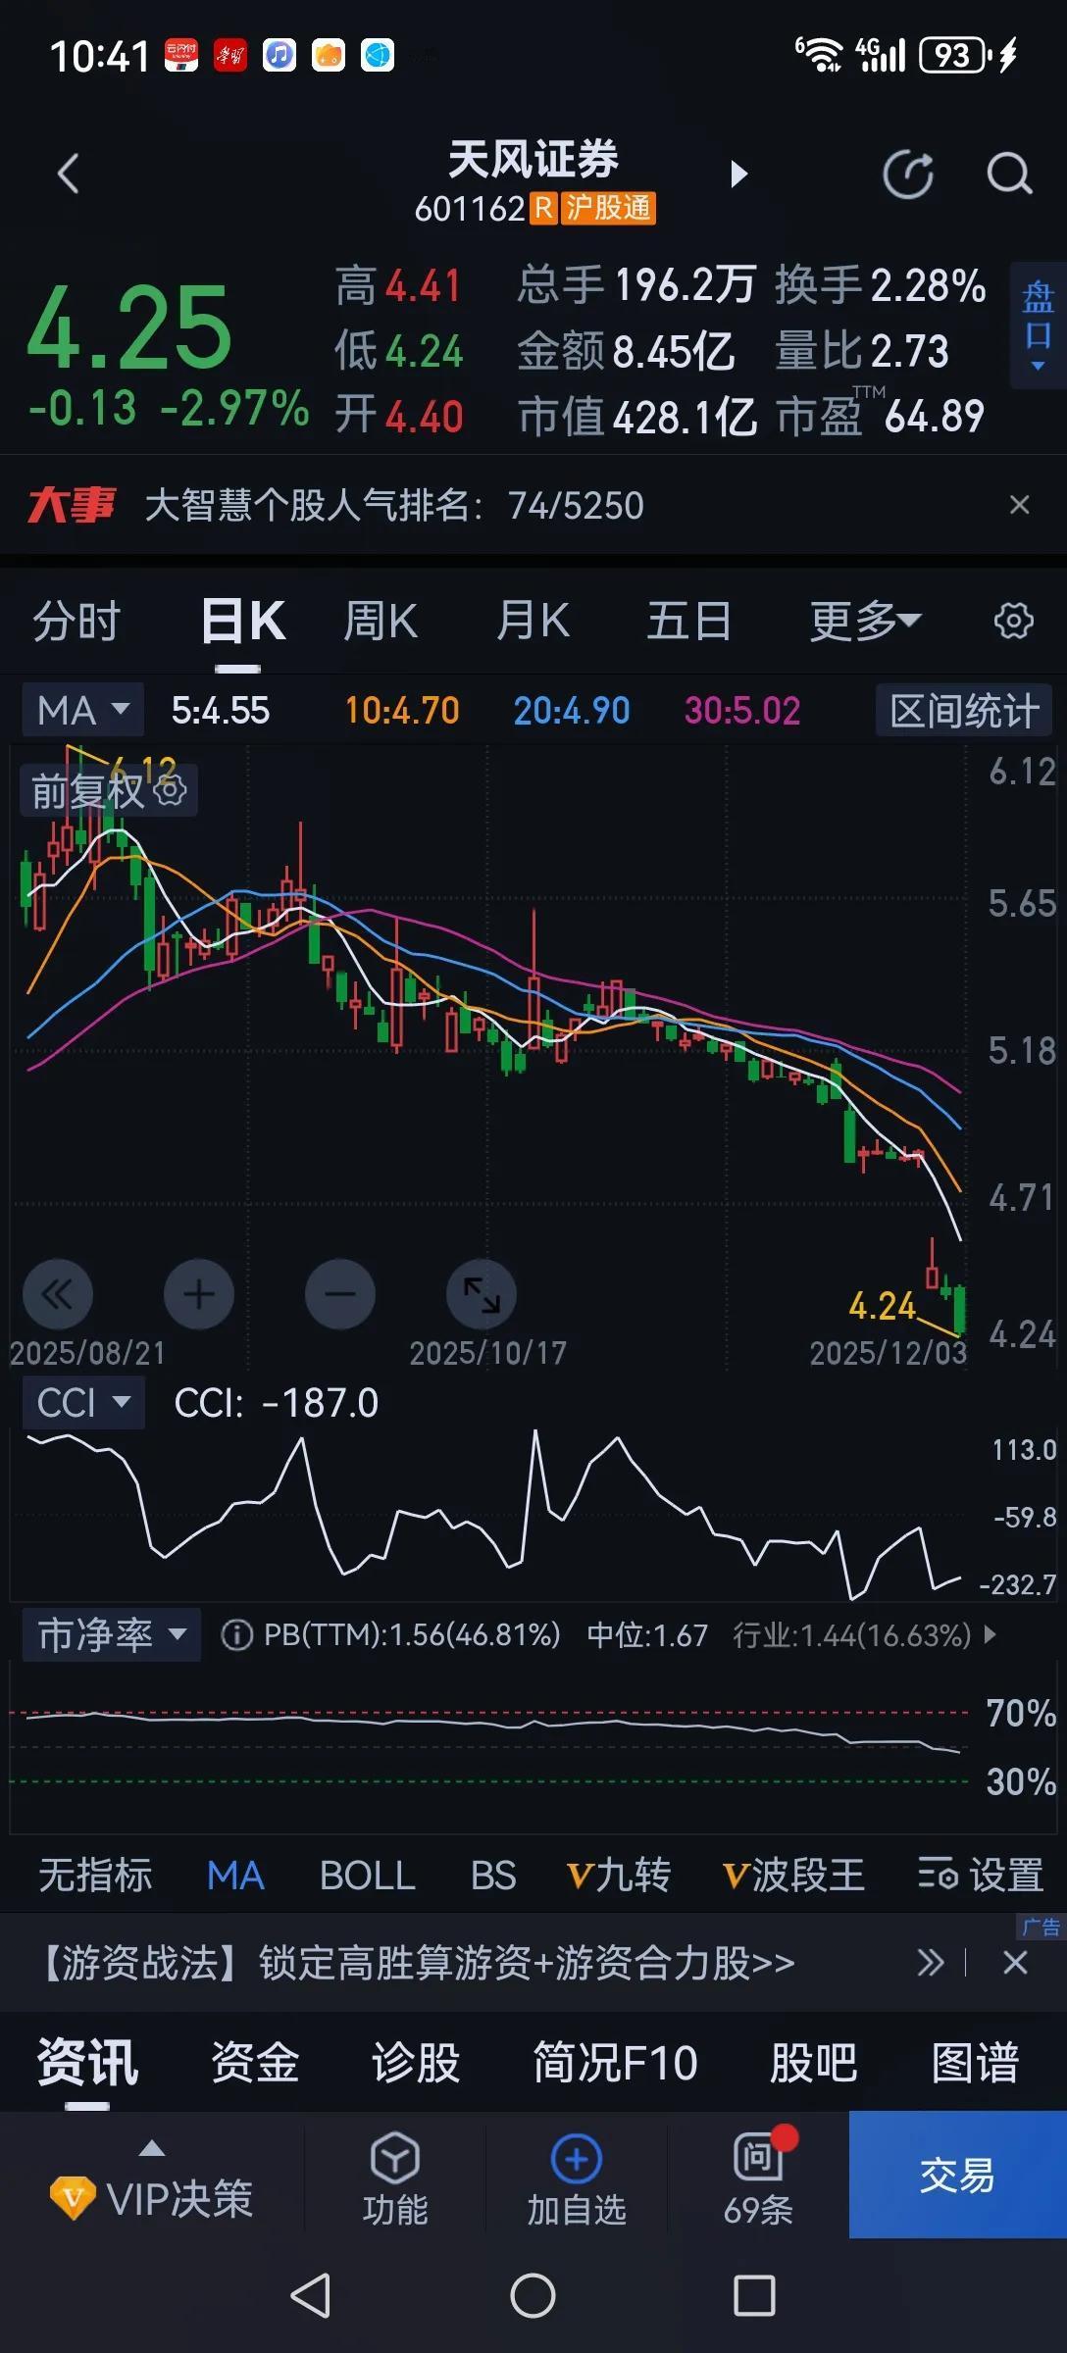The width and height of the screenshot is (1067, 2353).
Task: Tap the 沪股通 badge
Action: click(608, 208)
